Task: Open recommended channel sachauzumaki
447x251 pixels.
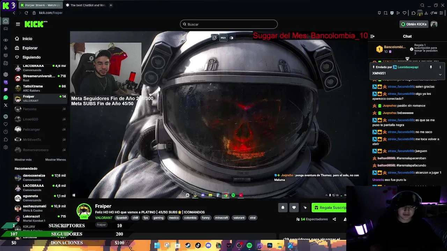Action: [x=40, y=208]
